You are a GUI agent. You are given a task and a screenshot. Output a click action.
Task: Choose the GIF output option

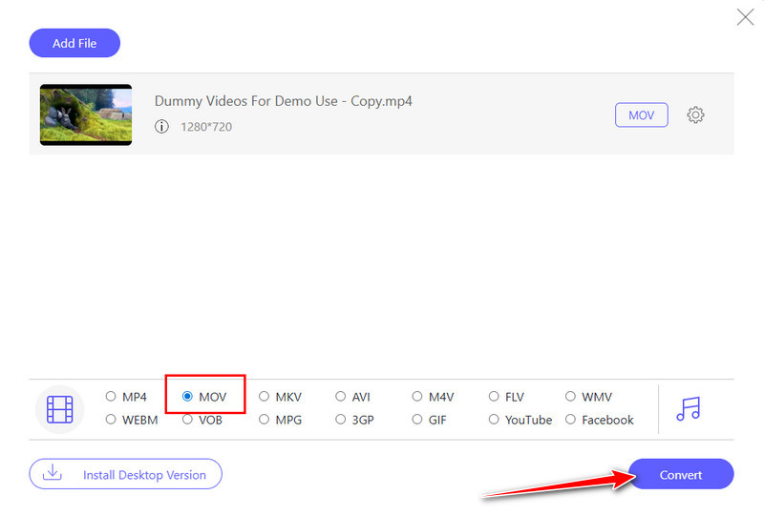click(417, 420)
